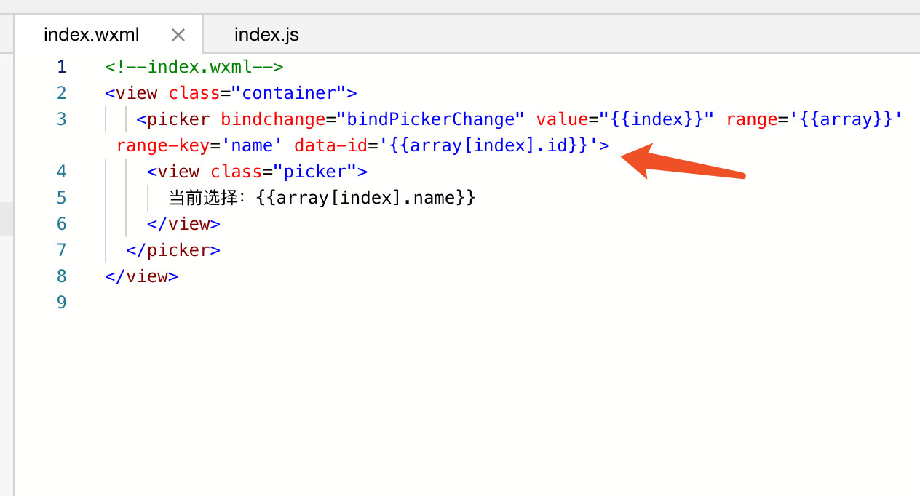This screenshot has height=496, width=920.
Task: Click the 当前选择 text on line 5
Action: (207, 198)
